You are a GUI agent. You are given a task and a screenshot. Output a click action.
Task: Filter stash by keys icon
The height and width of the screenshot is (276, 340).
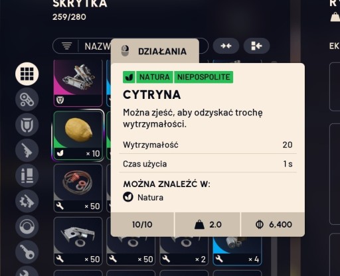tap(27, 252)
